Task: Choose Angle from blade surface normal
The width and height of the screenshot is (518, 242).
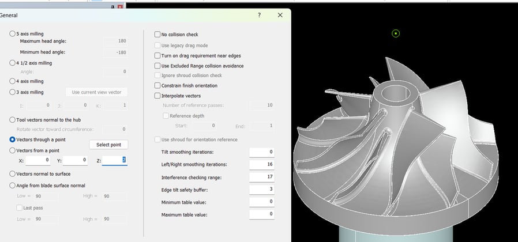Action: [x=13, y=186]
